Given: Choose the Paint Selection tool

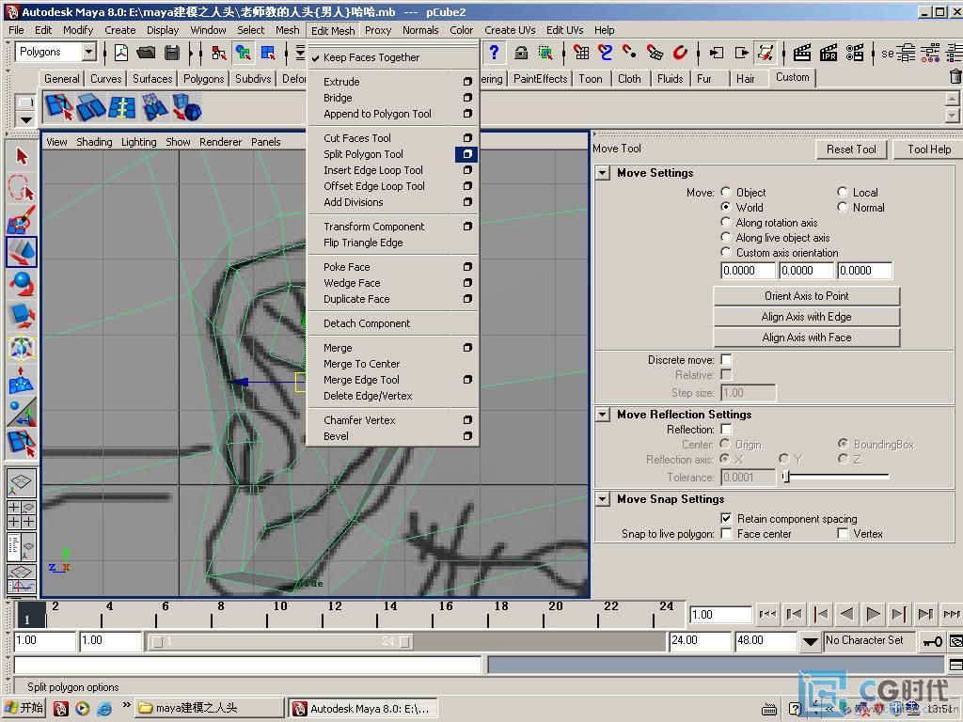Looking at the screenshot, I should click(22, 220).
